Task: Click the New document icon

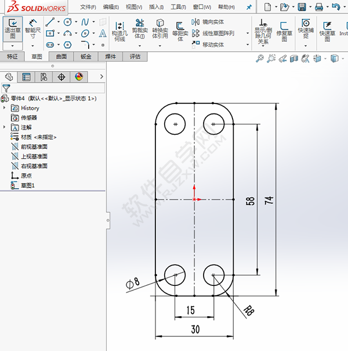Action: click(267, 7)
